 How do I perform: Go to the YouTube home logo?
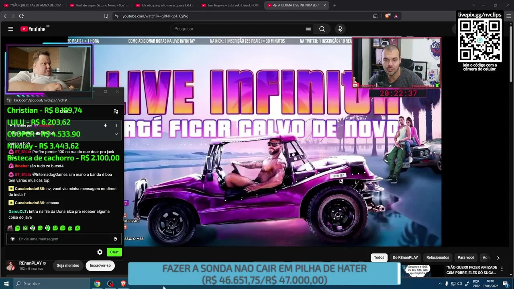pyautogui.click(x=33, y=29)
